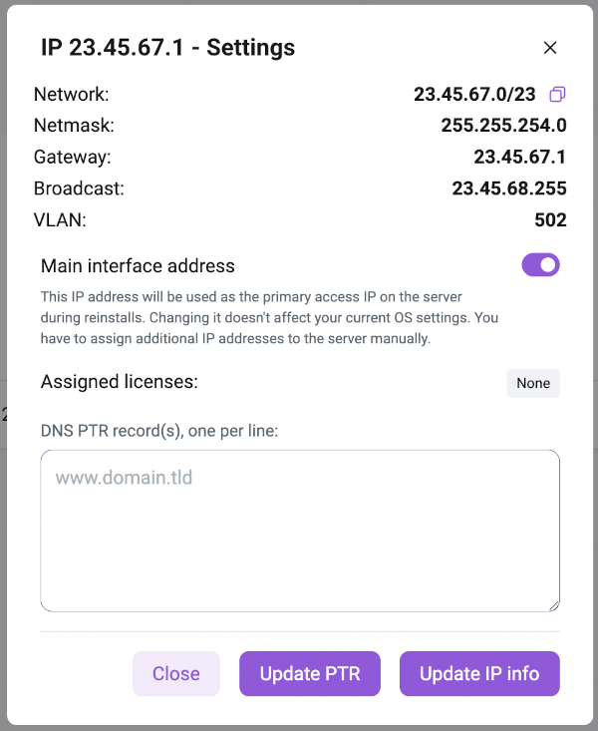This screenshot has height=731, width=598.
Task: Click the Update IP info button
Action: point(479,674)
